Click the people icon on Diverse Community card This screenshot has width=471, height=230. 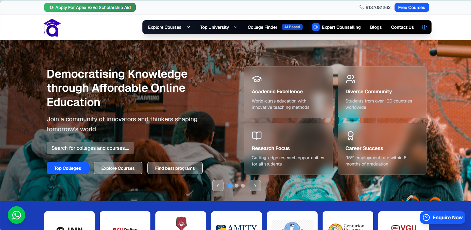pyautogui.click(x=350, y=79)
